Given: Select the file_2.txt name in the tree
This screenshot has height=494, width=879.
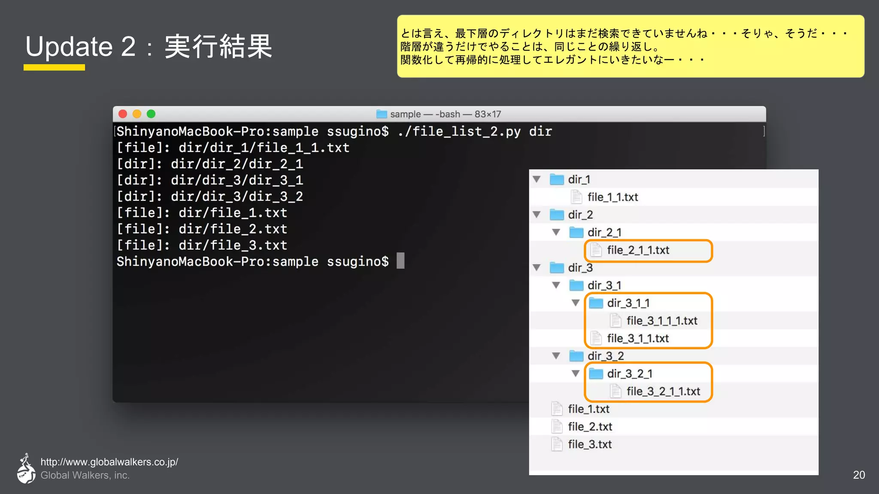Looking at the screenshot, I should (x=590, y=426).
